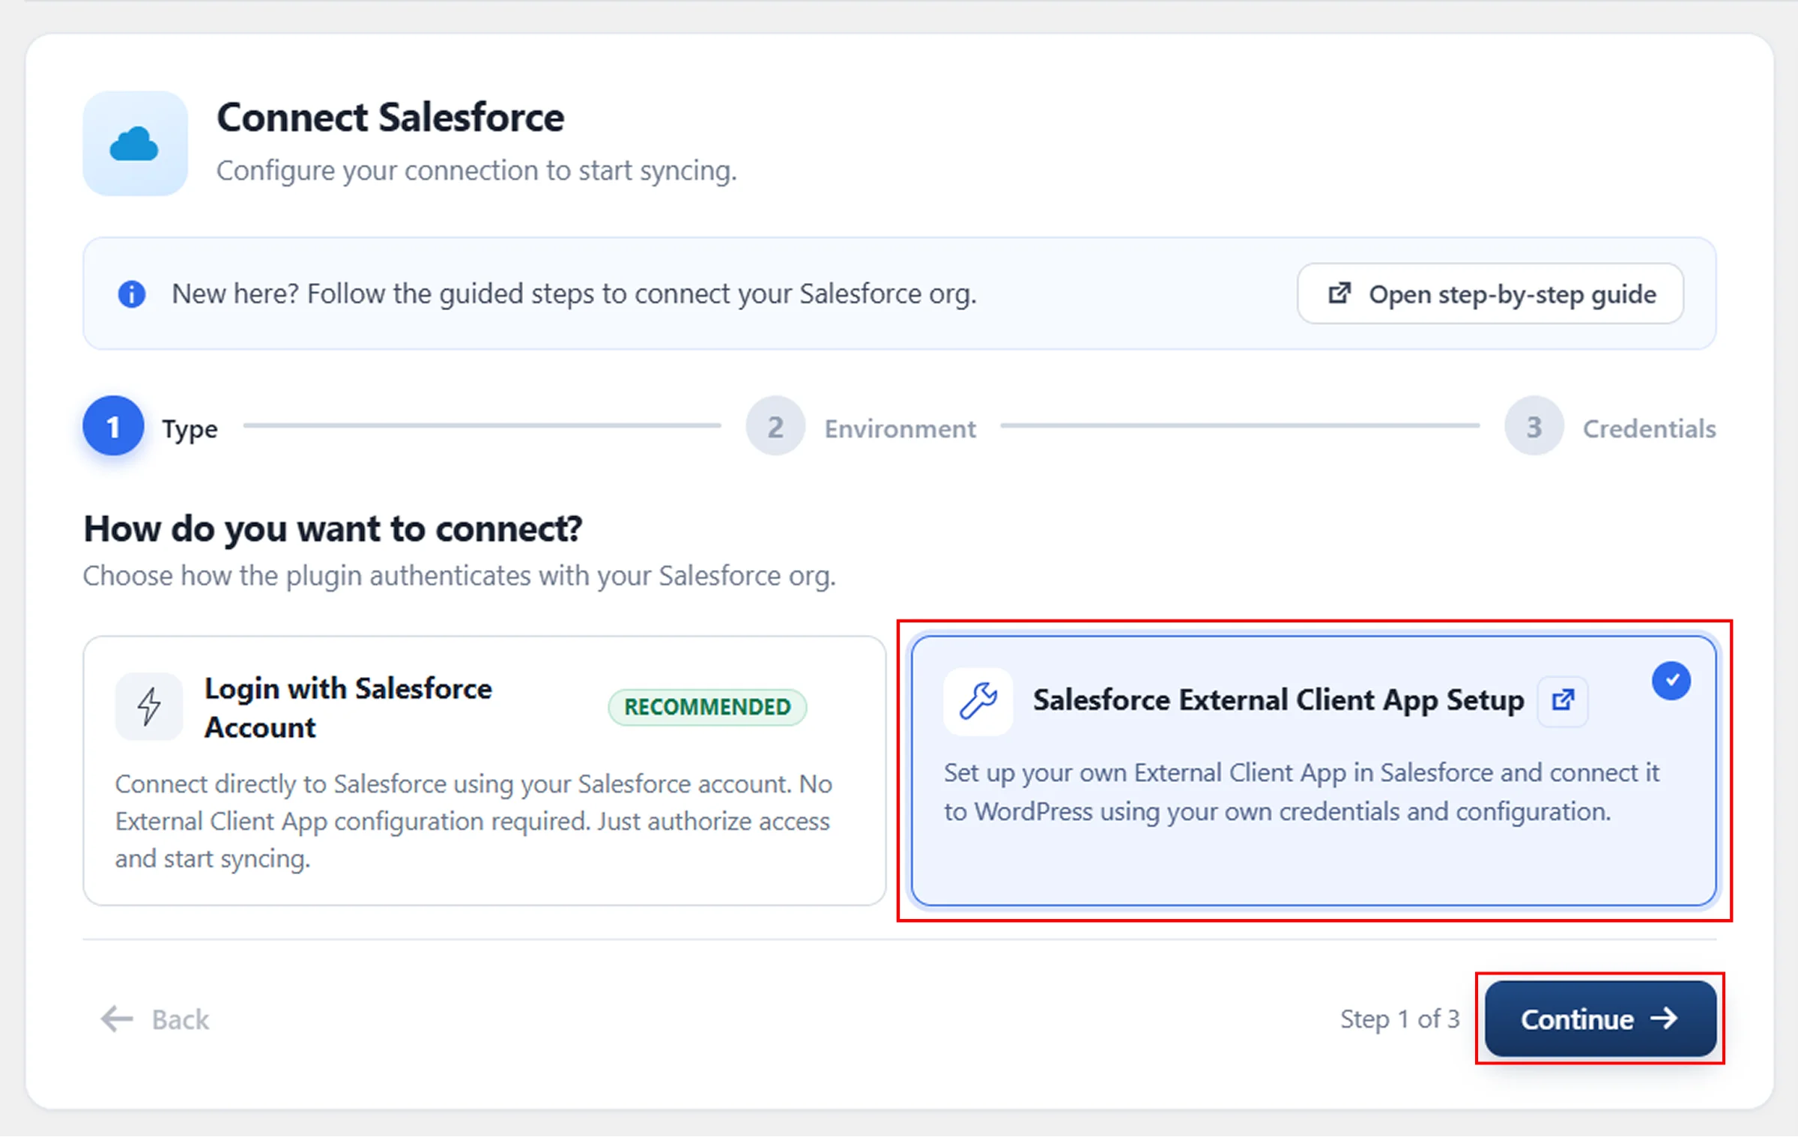Click 'Configure your connection to start syncing.' text
Image resolution: width=1798 pixels, height=1137 pixels.
[477, 172]
